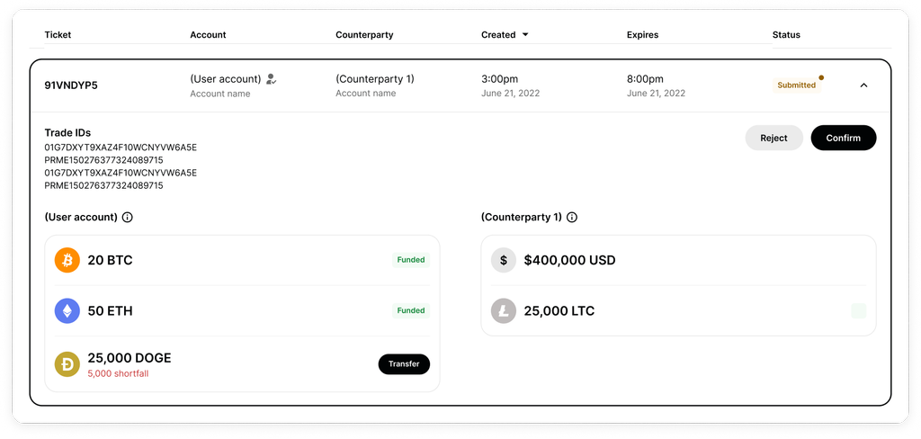921x439 pixels.
Task: Click the Ethereum icon next to 50 ETH
Action: tap(67, 311)
